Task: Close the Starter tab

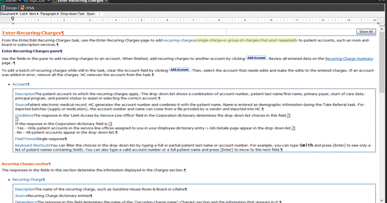Action: point(20,1)
